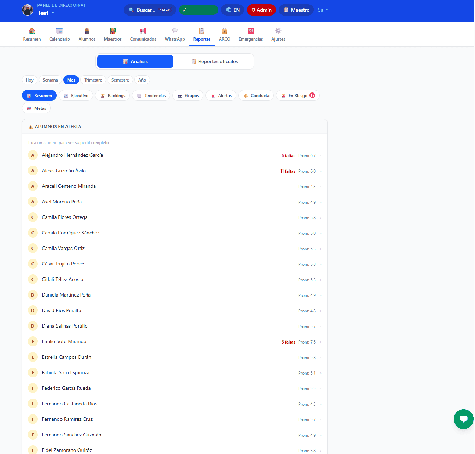Open Araceli Centeno Miranda profile
475x454 pixels.
[175, 186]
